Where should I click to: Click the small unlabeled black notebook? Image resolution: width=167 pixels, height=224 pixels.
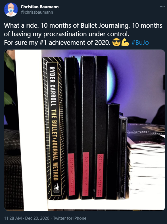pyautogui.click(x=112, y=151)
